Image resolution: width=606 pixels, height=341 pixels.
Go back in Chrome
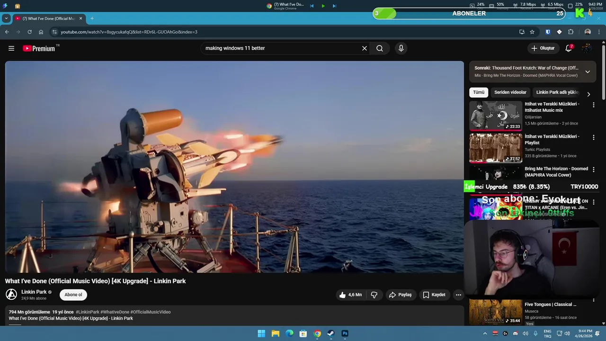[7, 32]
